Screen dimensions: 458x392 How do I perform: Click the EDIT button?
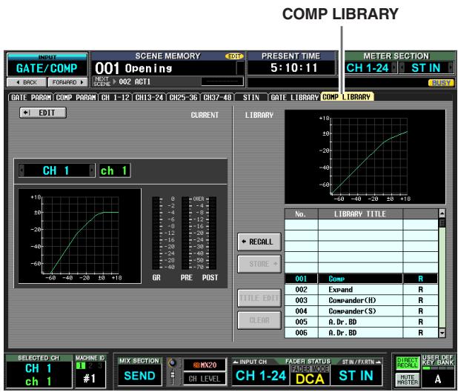pos(43,113)
